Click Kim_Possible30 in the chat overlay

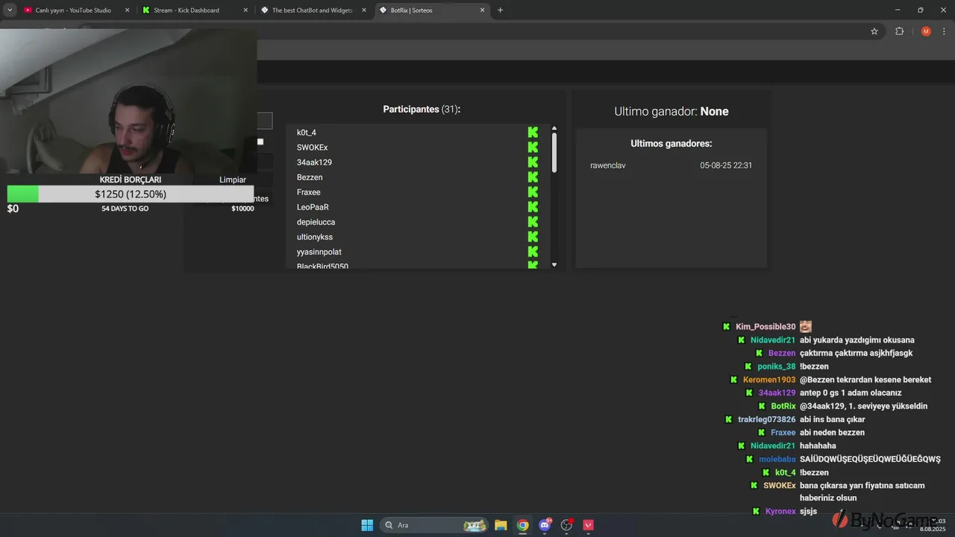pos(765,327)
